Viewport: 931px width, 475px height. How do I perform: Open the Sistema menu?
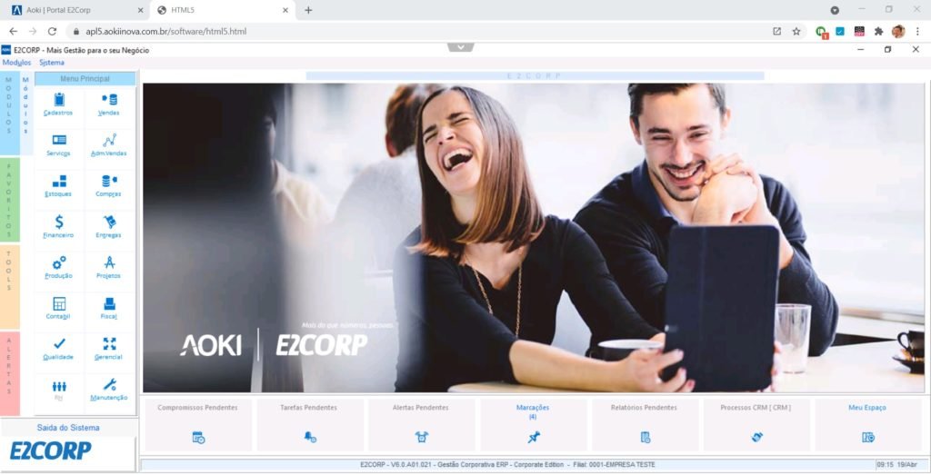click(x=52, y=63)
